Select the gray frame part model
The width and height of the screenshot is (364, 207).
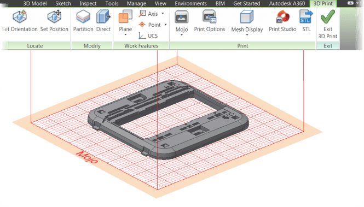pos(168,120)
